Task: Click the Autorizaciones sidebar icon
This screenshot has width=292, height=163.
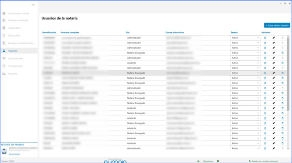Action: 4,58
